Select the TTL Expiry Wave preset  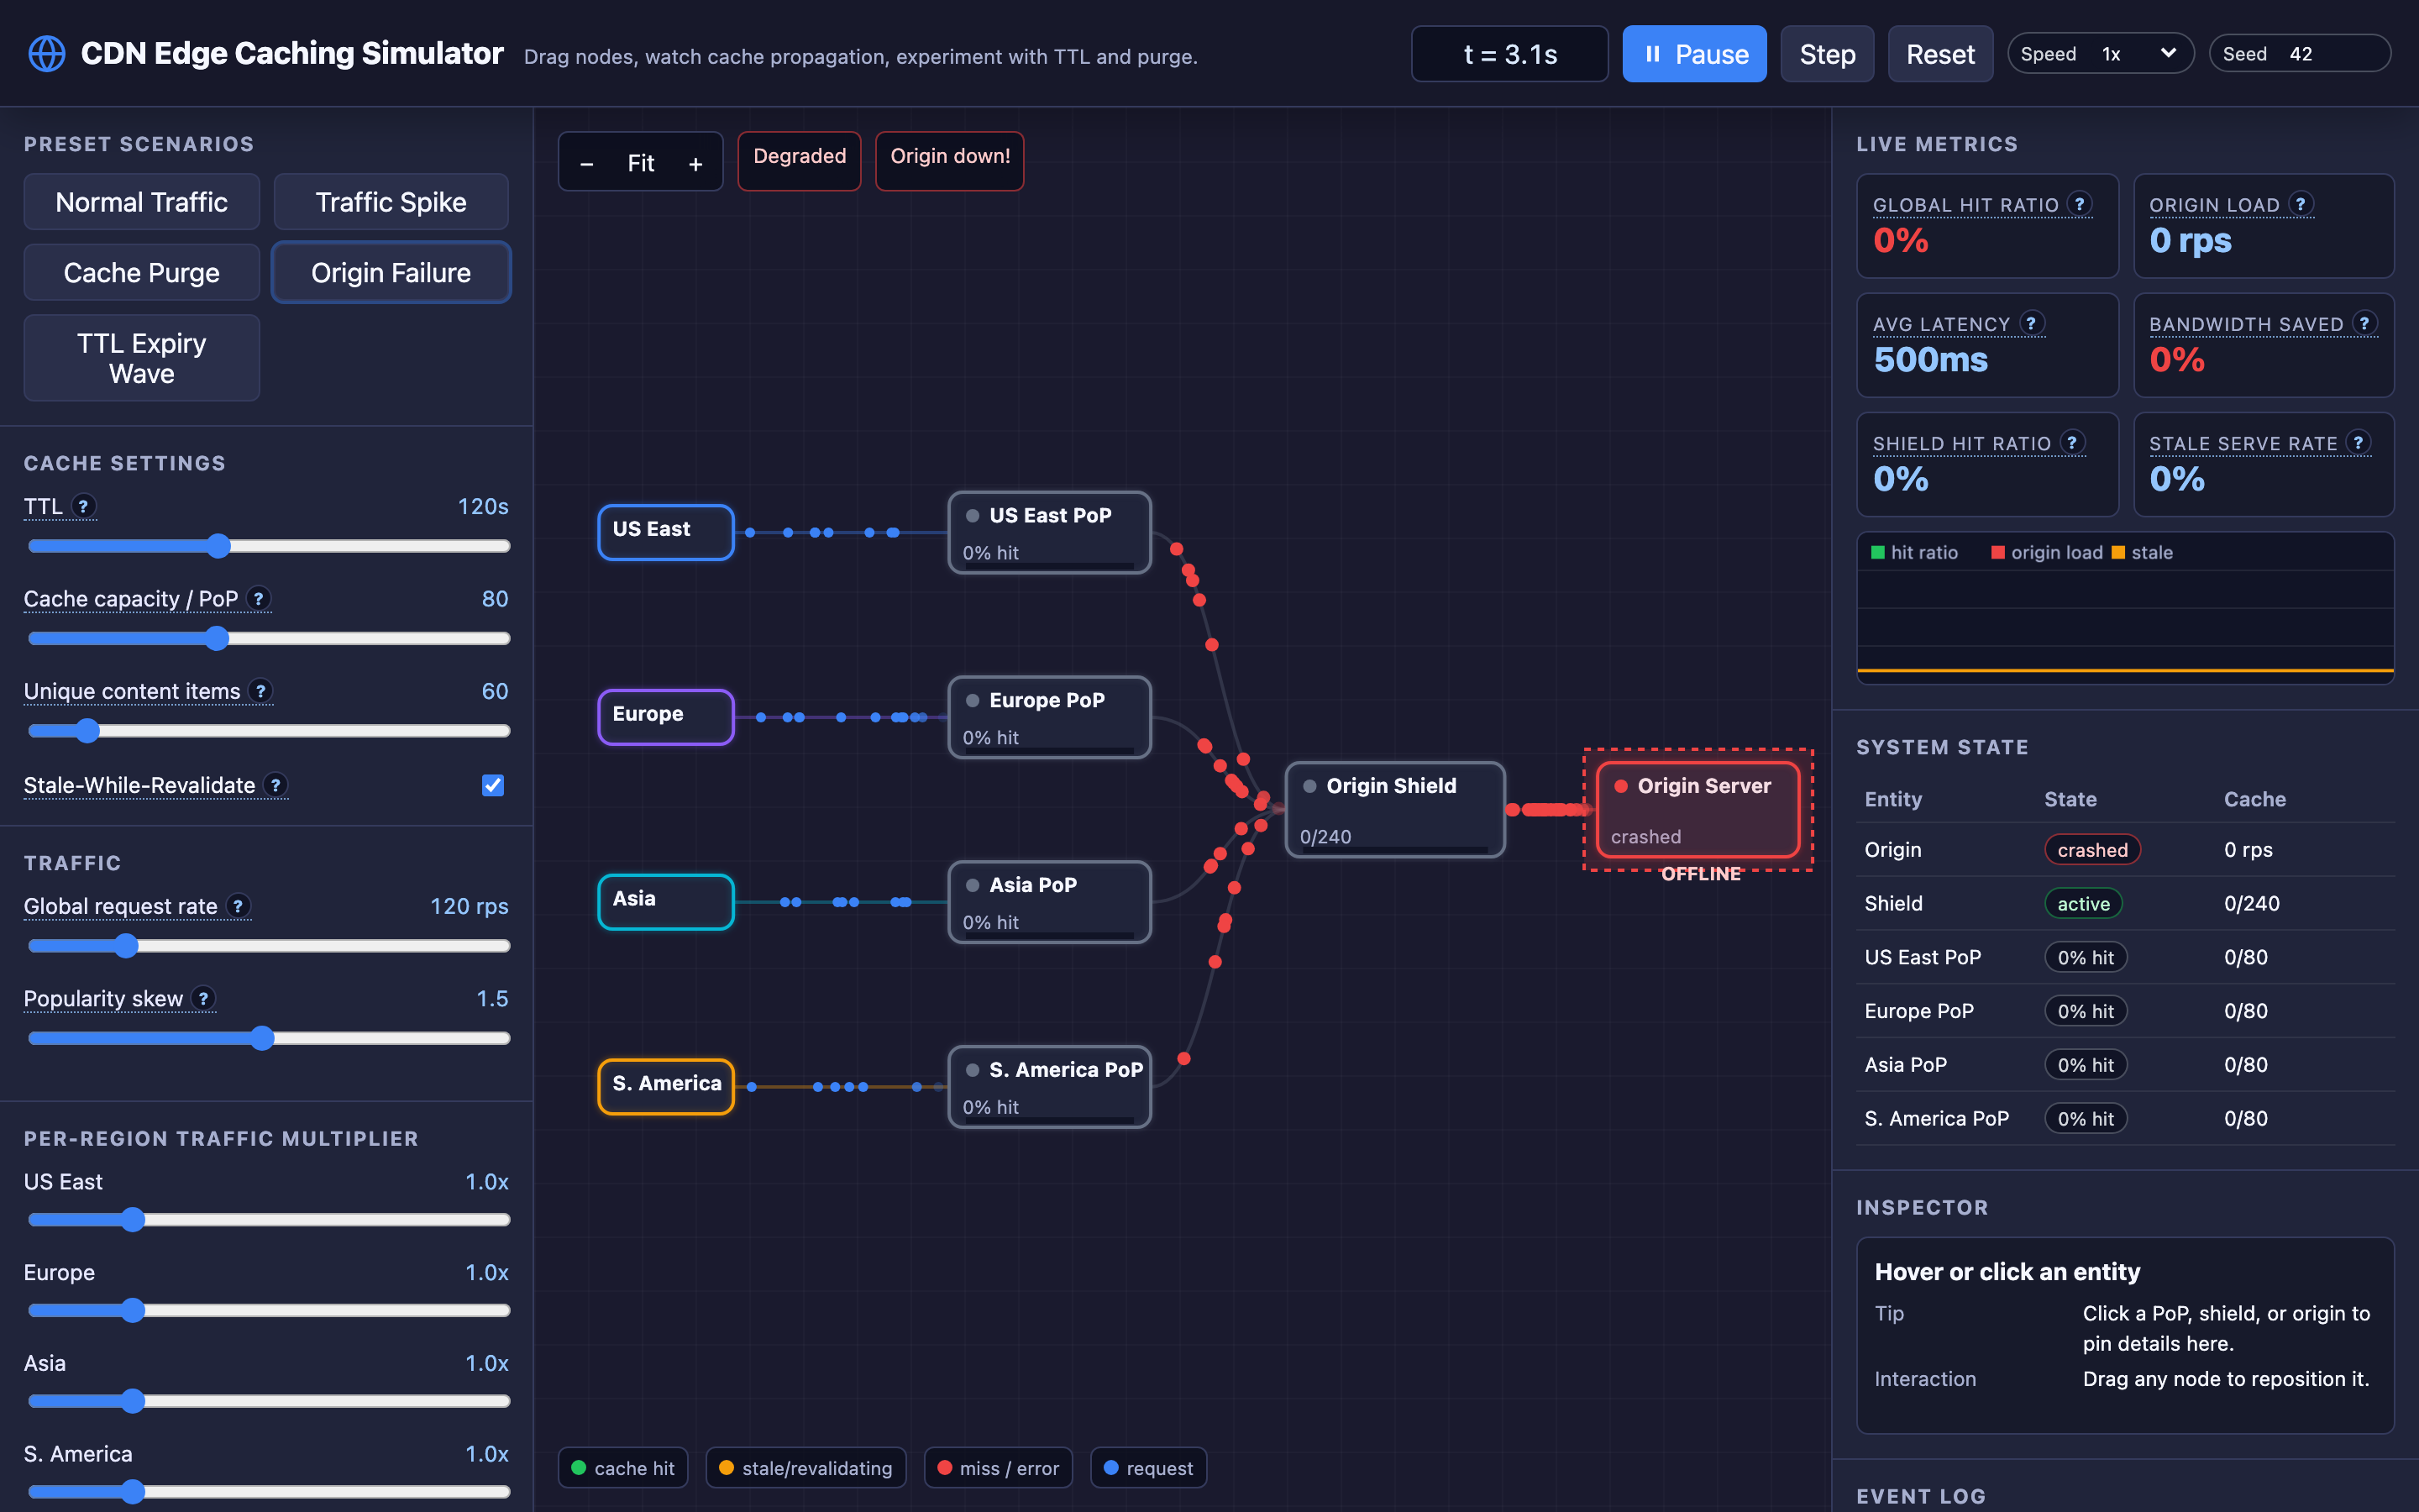142,358
